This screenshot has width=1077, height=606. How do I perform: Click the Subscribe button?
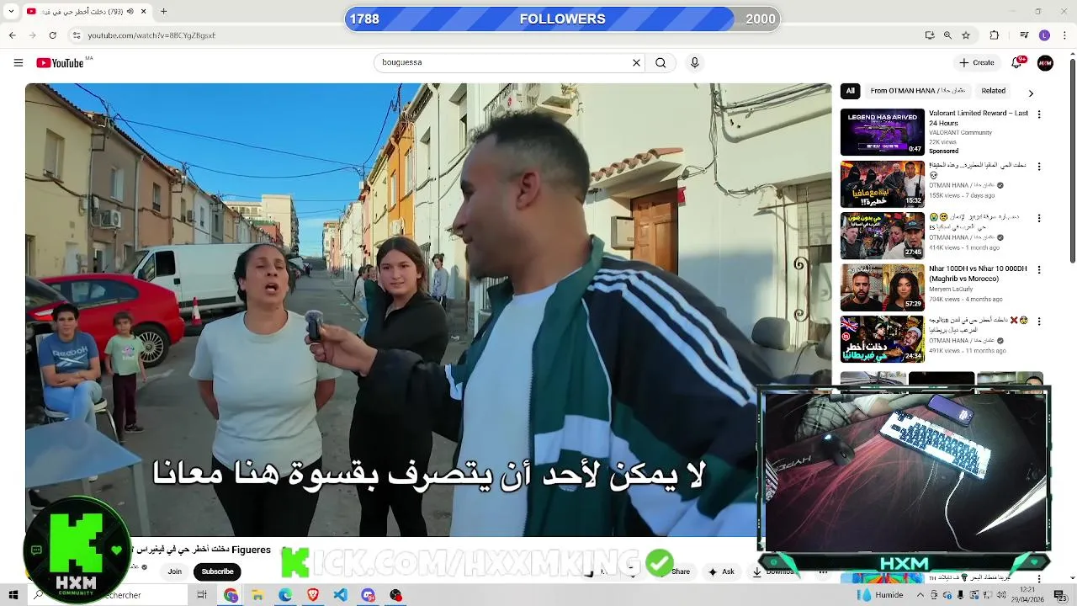[217, 571]
